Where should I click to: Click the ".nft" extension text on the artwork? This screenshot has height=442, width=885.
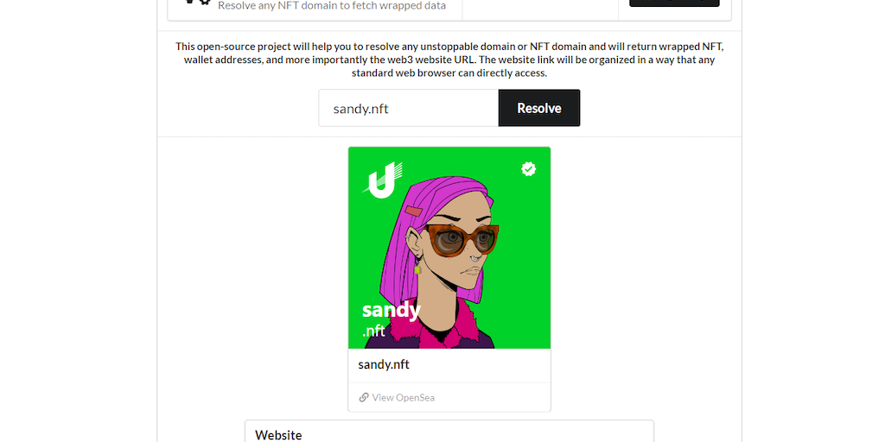click(x=373, y=331)
